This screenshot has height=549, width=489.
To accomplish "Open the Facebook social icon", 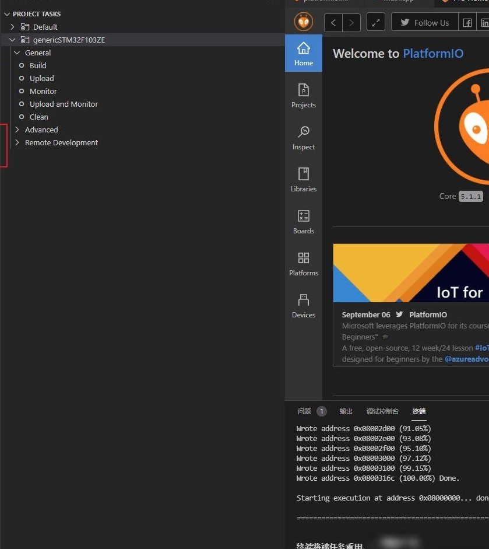I will coord(467,23).
